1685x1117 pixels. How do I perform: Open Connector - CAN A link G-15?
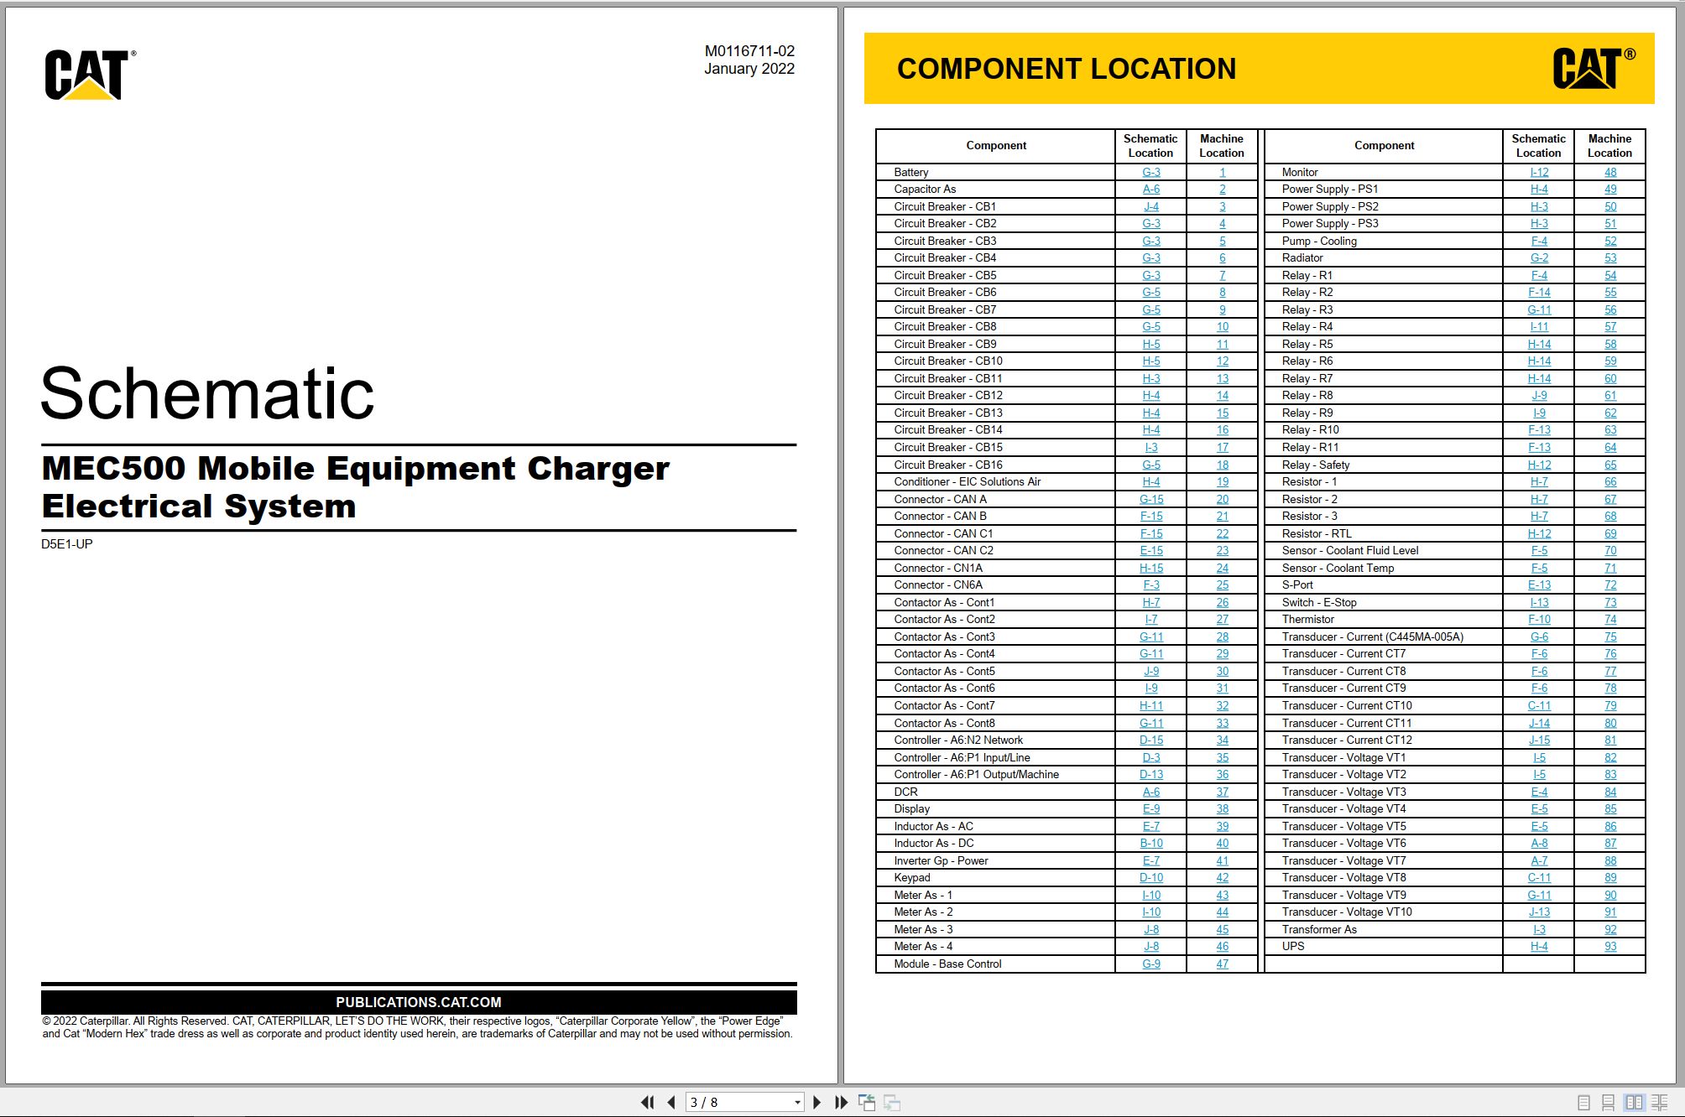[1150, 499]
